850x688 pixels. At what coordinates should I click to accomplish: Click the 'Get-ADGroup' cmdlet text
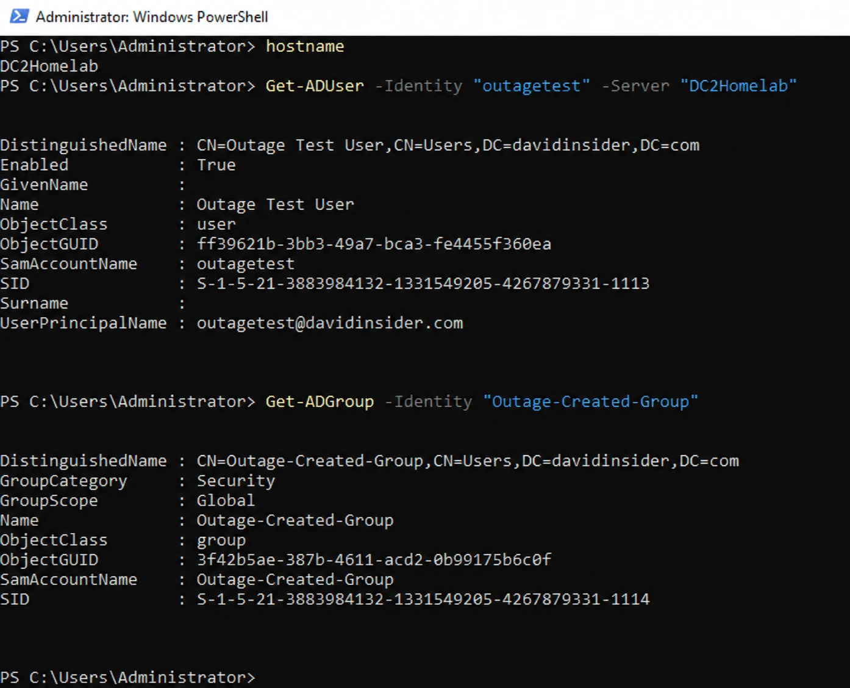(x=320, y=402)
